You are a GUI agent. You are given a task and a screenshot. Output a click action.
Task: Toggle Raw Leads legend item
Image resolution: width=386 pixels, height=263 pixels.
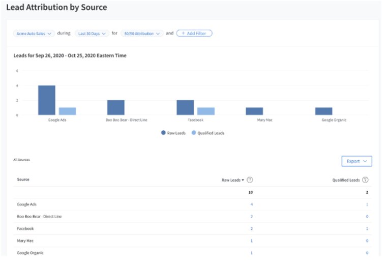pyautogui.click(x=173, y=133)
